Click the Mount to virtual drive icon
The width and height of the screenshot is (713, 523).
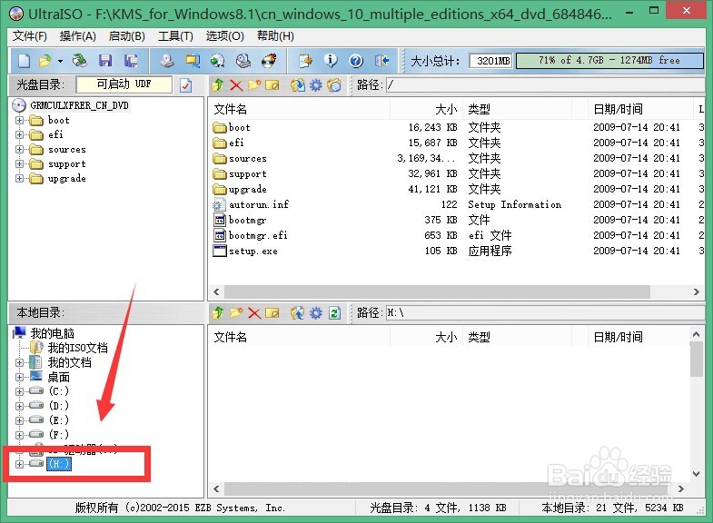pos(217,61)
